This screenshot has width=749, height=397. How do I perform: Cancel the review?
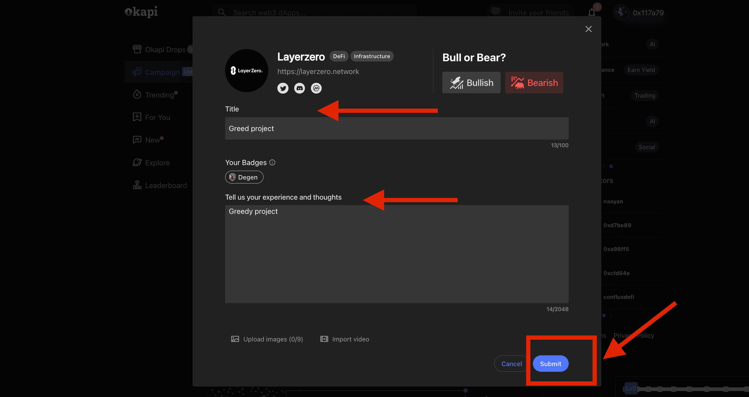click(x=511, y=364)
